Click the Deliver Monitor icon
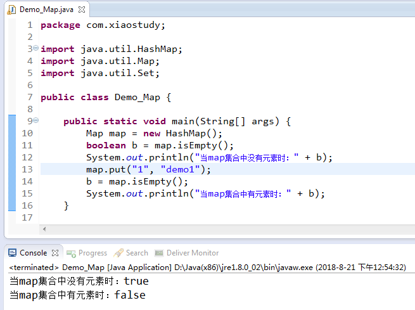 pos(159,253)
